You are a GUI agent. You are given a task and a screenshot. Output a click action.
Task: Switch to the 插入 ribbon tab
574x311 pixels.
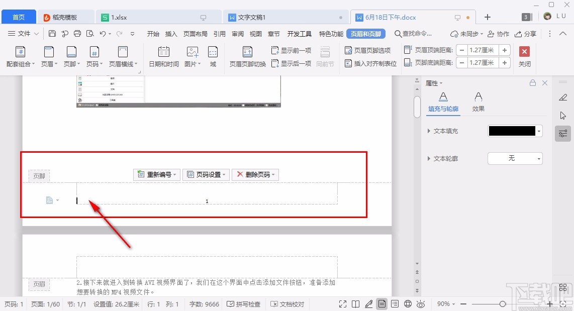[x=171, y=34]
